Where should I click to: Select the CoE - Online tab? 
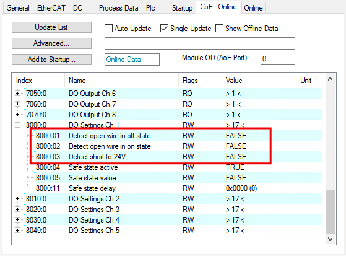[218, 7]
